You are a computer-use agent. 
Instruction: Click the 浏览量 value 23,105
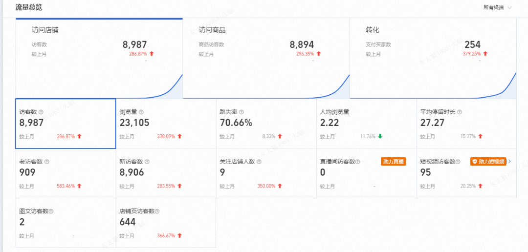134,123
